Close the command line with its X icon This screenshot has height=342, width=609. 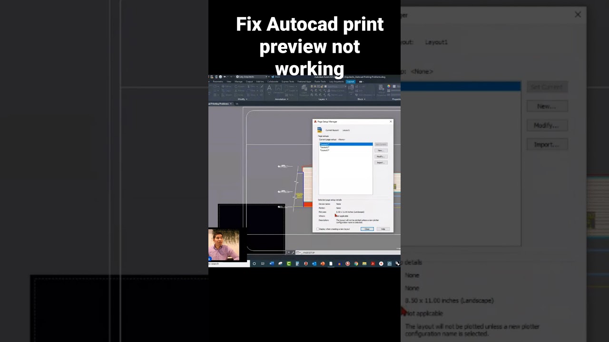click(289, 253)
